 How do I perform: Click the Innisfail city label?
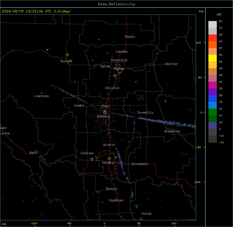tap(112, 88)
